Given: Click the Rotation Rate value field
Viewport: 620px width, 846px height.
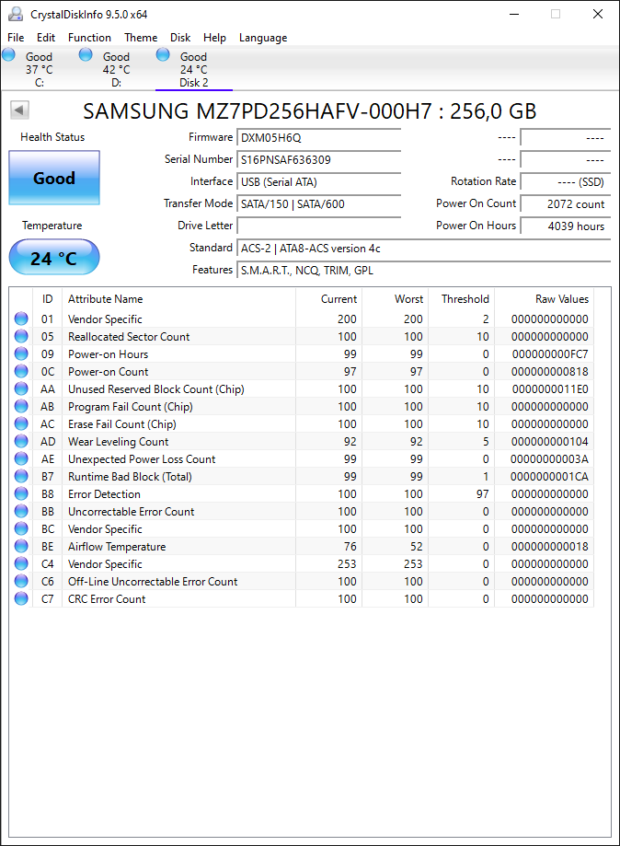Looking at the screenshot, I should point(566,182).
